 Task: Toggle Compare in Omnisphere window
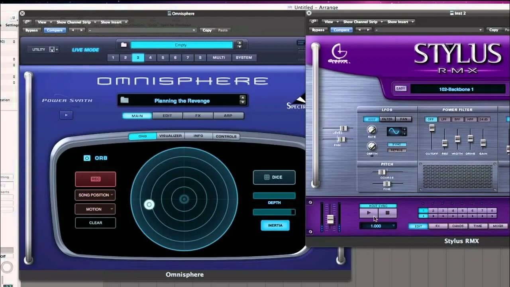tap(55, 30)
